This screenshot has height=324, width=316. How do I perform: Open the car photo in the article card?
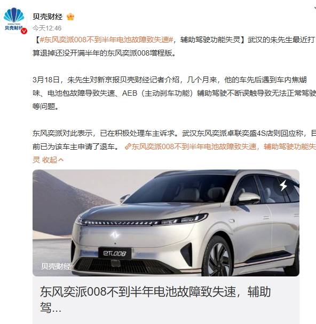pos(166,223)
